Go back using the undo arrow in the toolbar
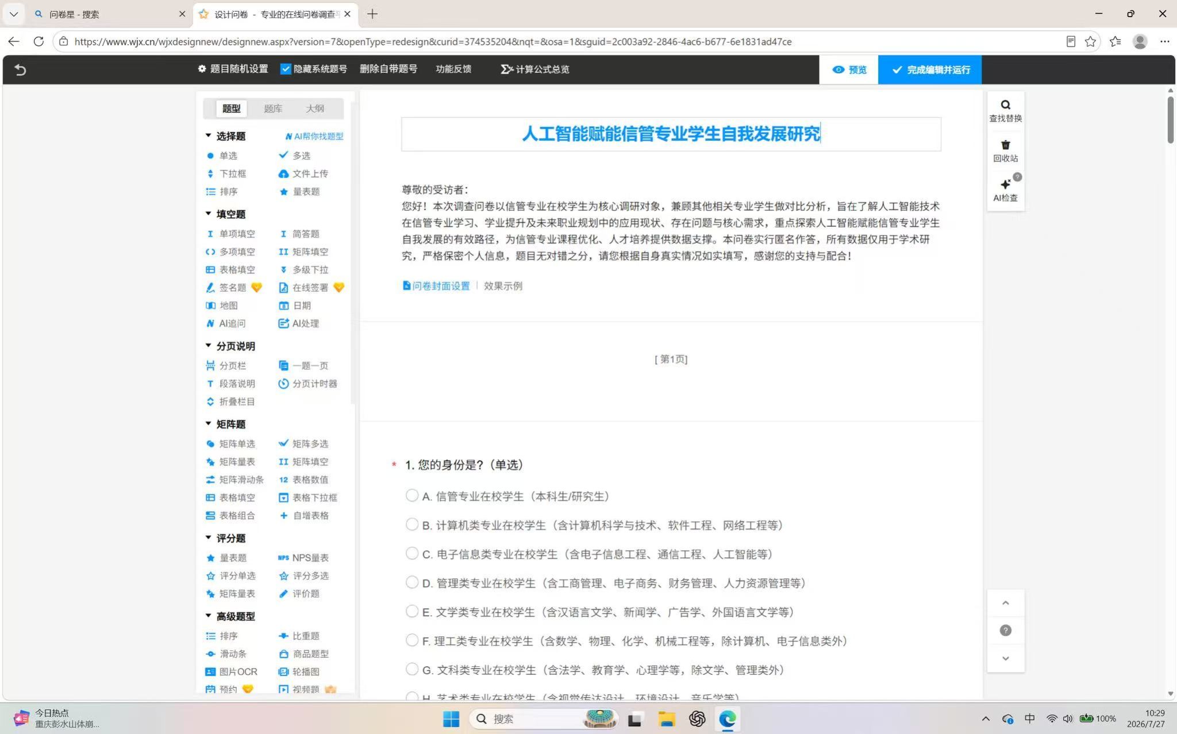This screenshot has height=734, width=1177. tap(20, 69)
